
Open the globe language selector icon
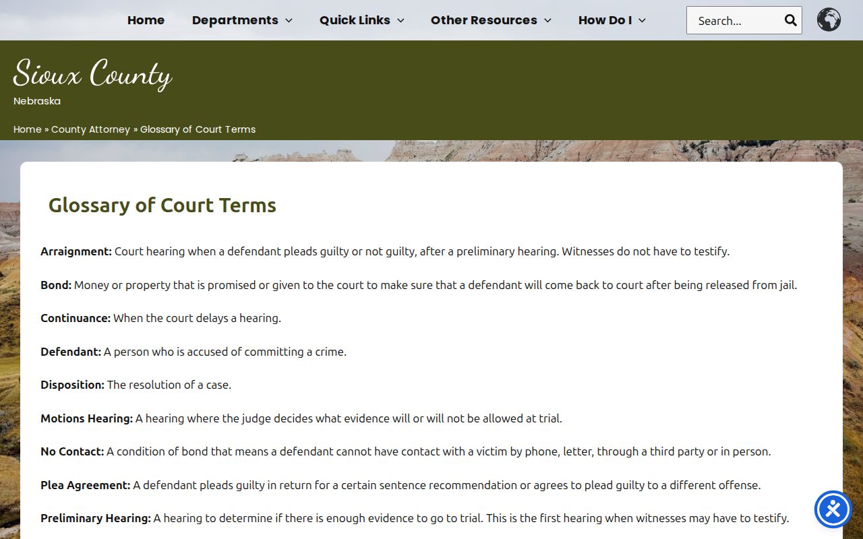point(829,20)
